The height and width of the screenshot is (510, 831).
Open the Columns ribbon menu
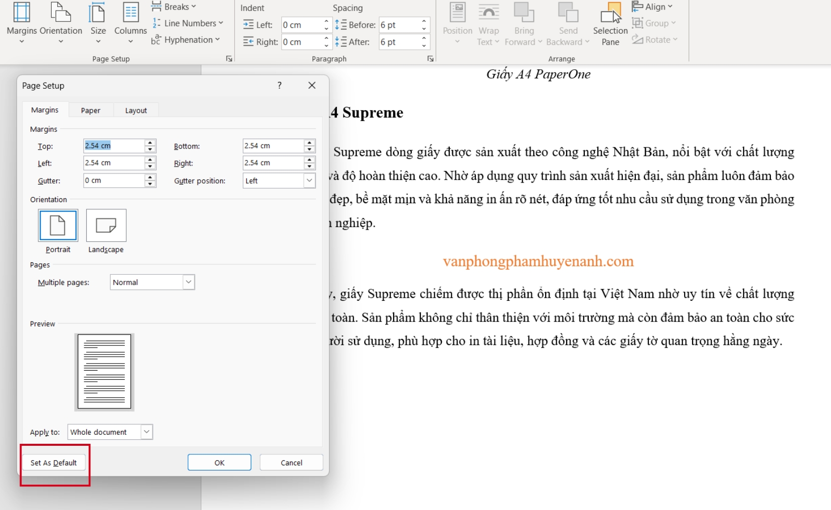[x=130, y=23]
